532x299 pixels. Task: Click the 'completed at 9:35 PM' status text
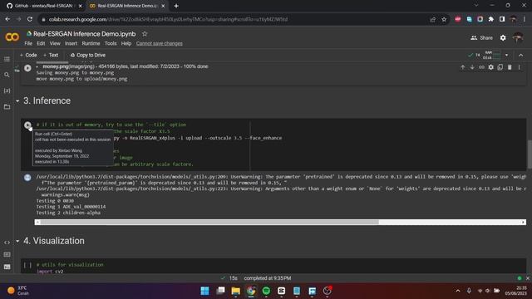click(268, 278)
